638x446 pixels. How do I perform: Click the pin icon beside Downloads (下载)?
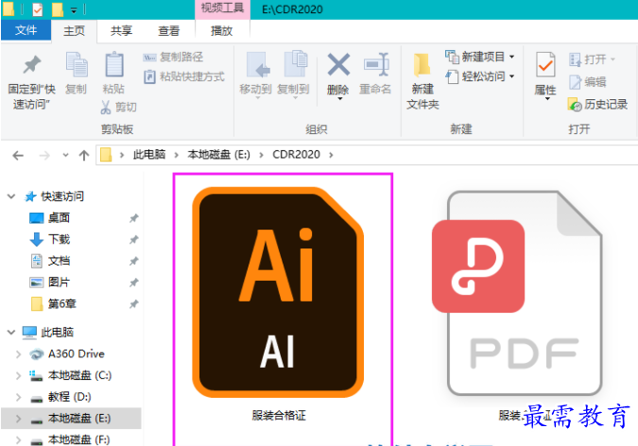tap(134, 240)
